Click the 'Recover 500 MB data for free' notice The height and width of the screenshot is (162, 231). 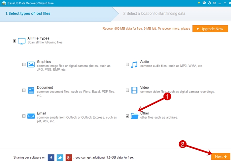pyautogui.click(x=146, y=29)
